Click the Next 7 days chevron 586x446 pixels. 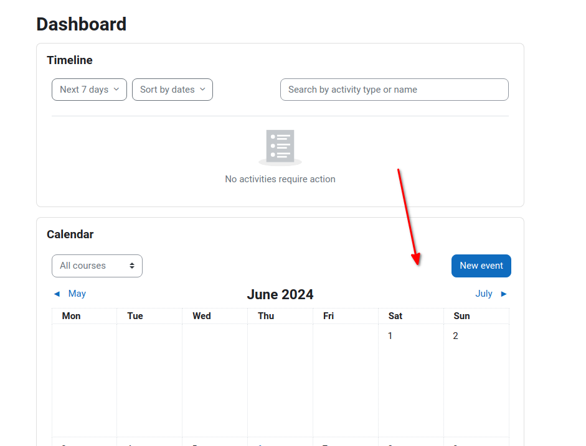point(116,89)
